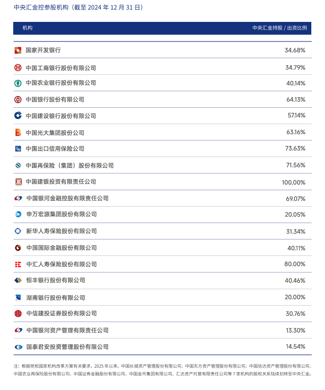Click the Agricultural Bank green logo icon
The width and height of the screenshot is (325, 390).
click(18, 83)
